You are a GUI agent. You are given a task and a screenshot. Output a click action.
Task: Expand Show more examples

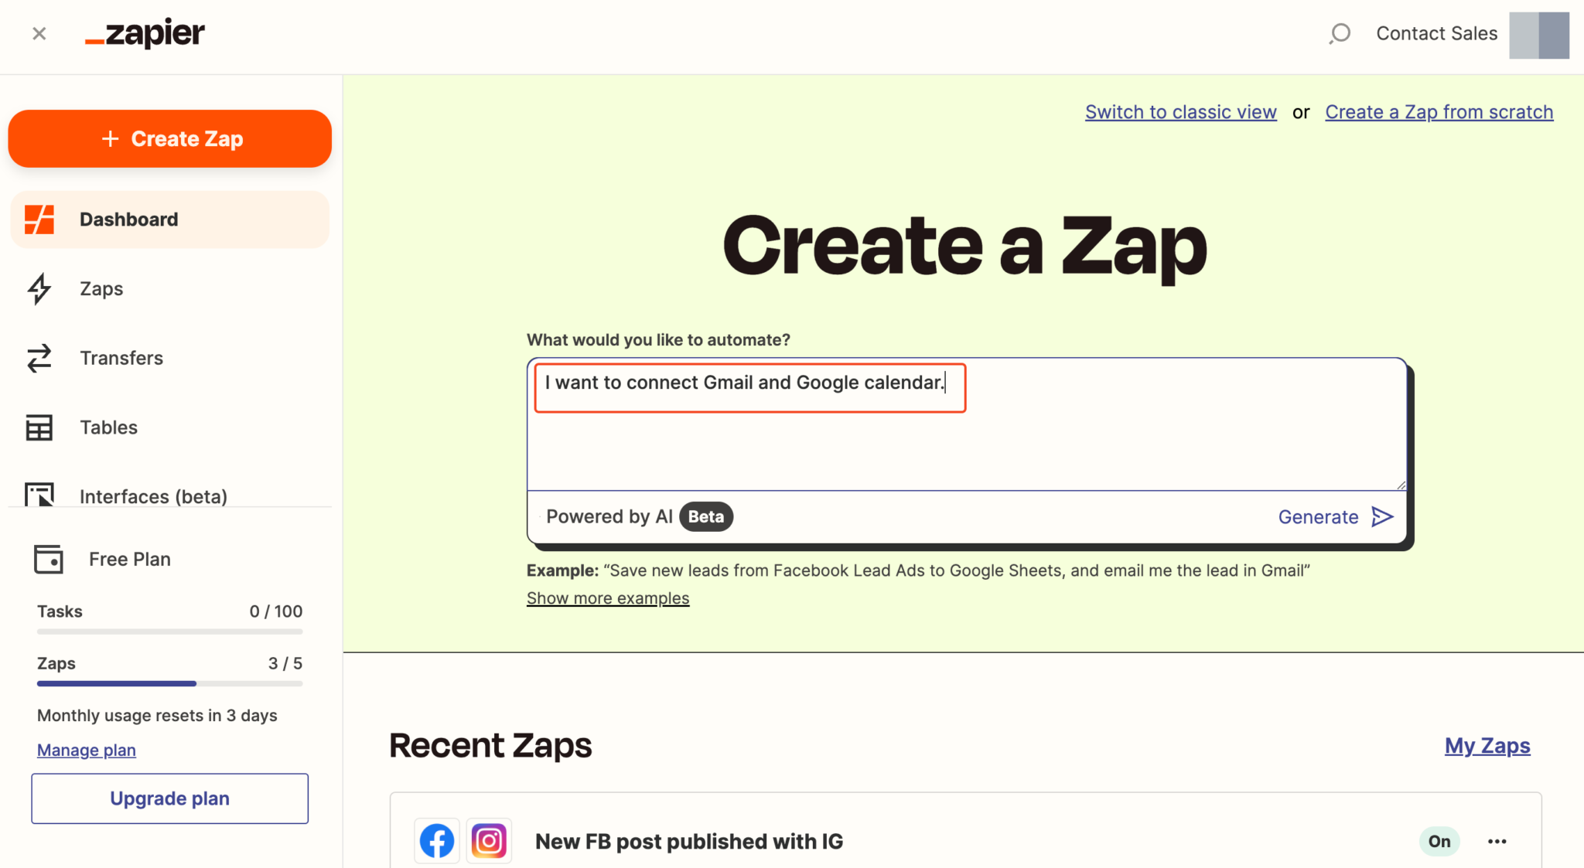607,597
